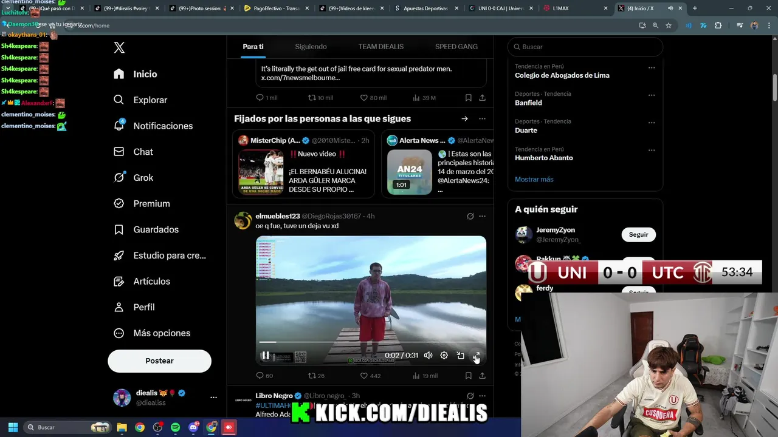The height and width of the screenshot is (437, 778).
Task: Select the TEAM DIEALIS tab
Action: 381,47
